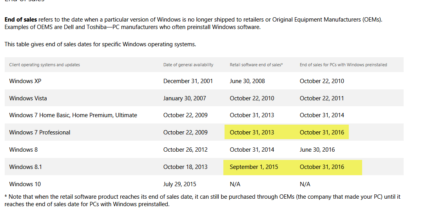Click the 'Windows 8' row name
This screenshot has width=435, height=214.
23,150
